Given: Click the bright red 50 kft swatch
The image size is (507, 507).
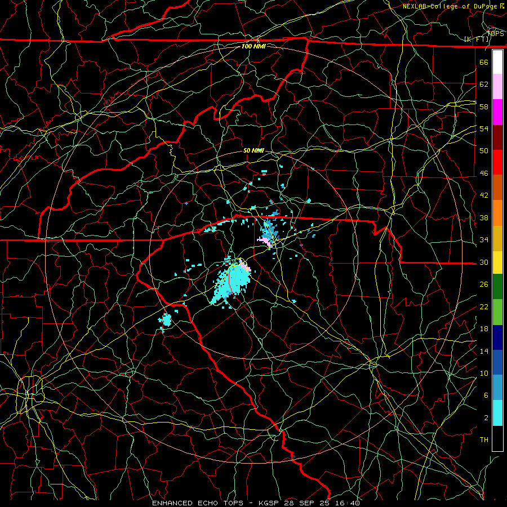Looking at the screenshot, I should click(497, 162).
